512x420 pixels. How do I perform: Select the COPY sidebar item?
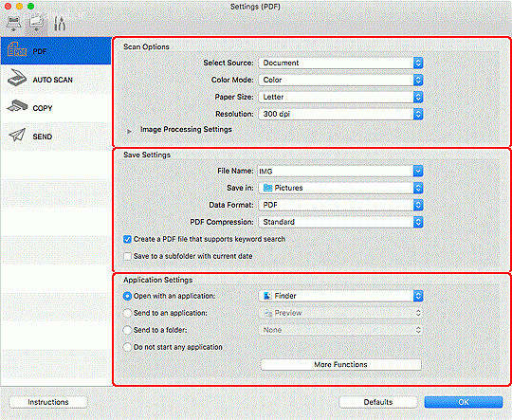tap(56, 108)
